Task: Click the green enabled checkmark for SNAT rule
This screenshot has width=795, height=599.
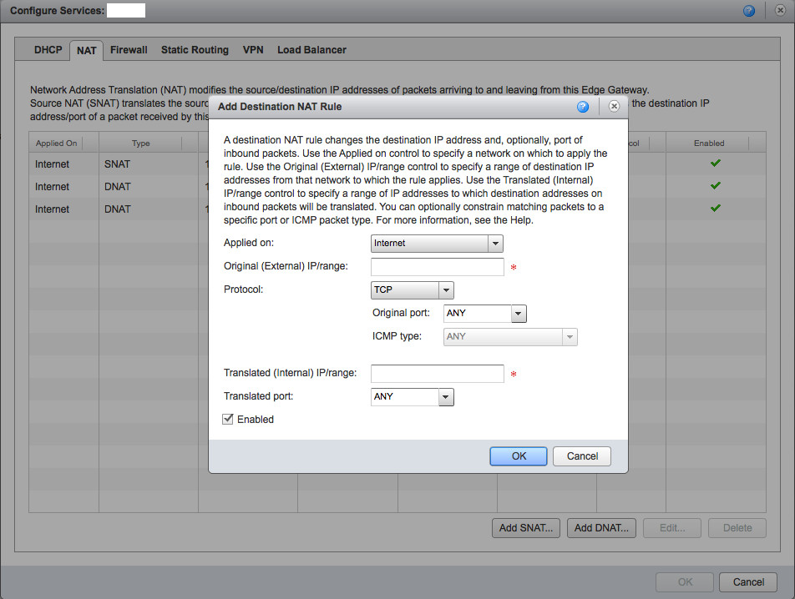Action: 715,164
